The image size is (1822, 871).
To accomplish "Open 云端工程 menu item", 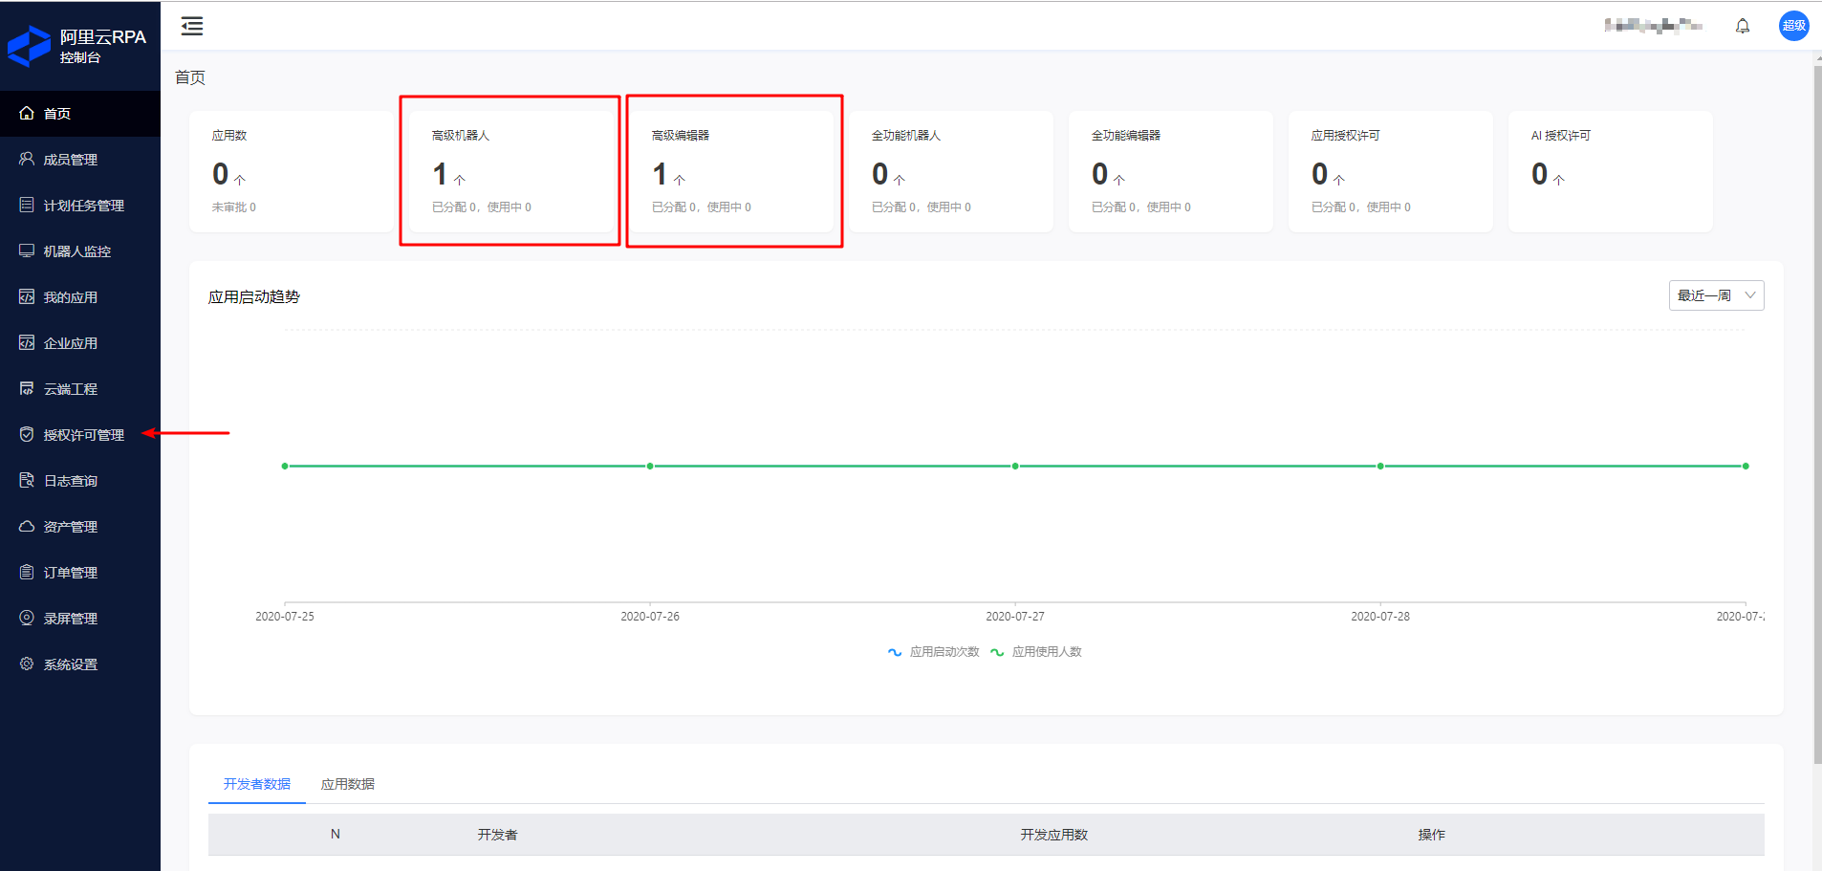I will 80,389.
